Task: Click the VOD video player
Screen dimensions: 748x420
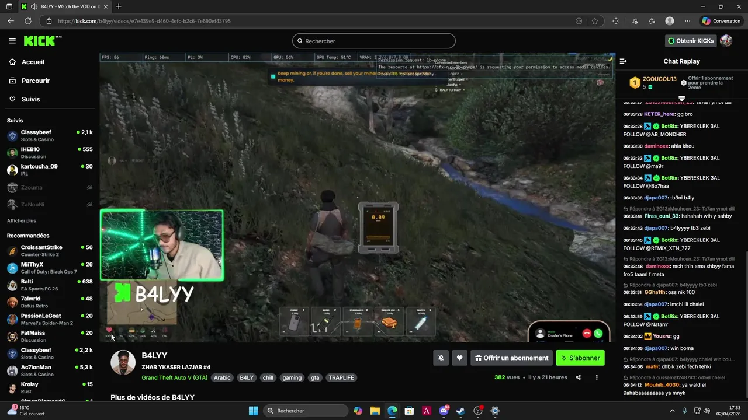Action: click(357, 198)
